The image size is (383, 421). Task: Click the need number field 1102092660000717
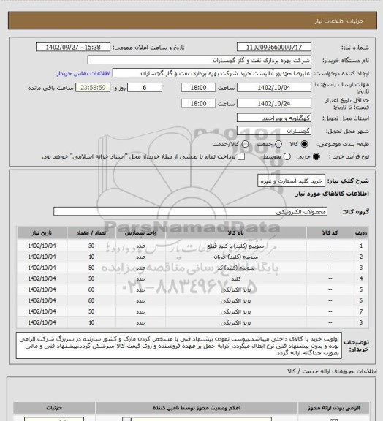tap(274, 47)
